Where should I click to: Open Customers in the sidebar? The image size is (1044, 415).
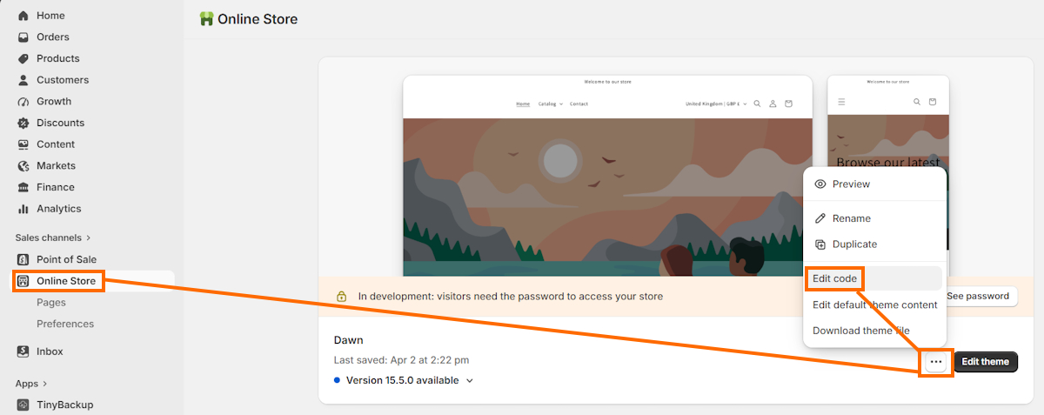63,80
